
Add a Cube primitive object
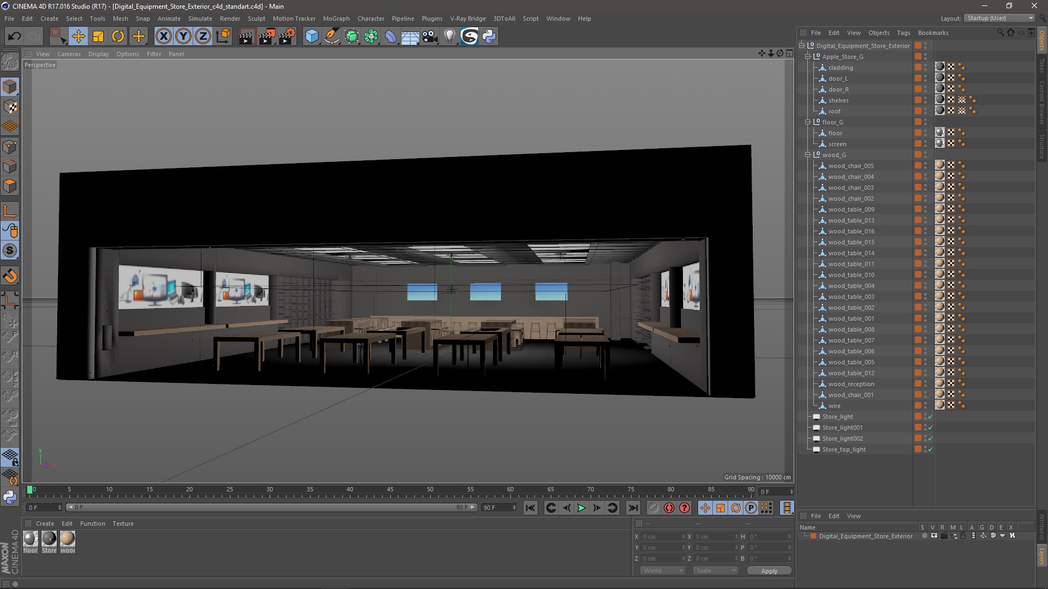312,37
